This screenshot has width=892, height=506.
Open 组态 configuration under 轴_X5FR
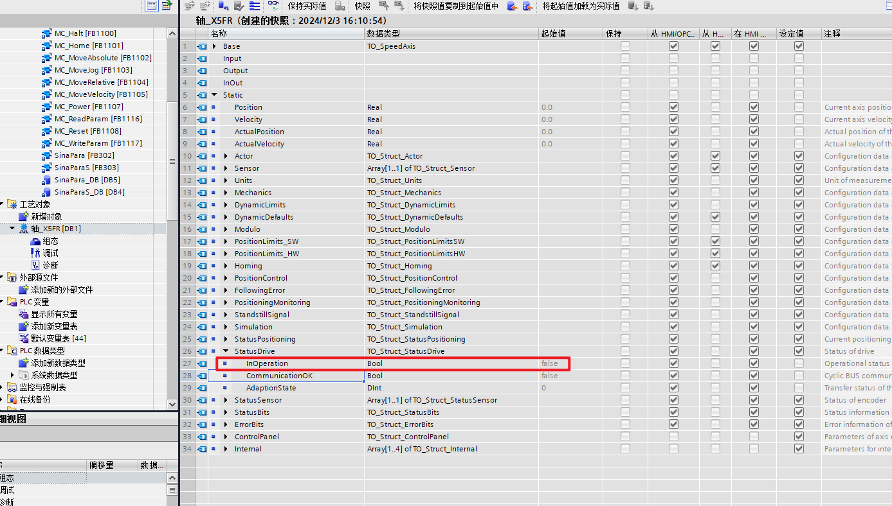pyautogui.click(x=50, y=241)
